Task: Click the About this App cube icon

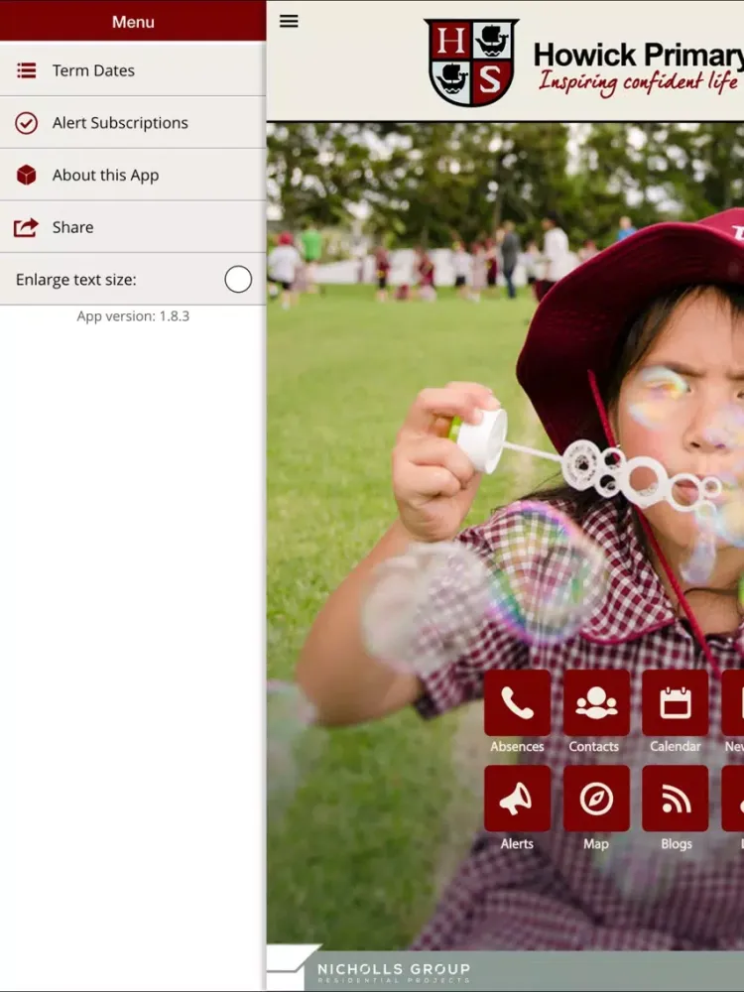Action: tap(26, 176)
